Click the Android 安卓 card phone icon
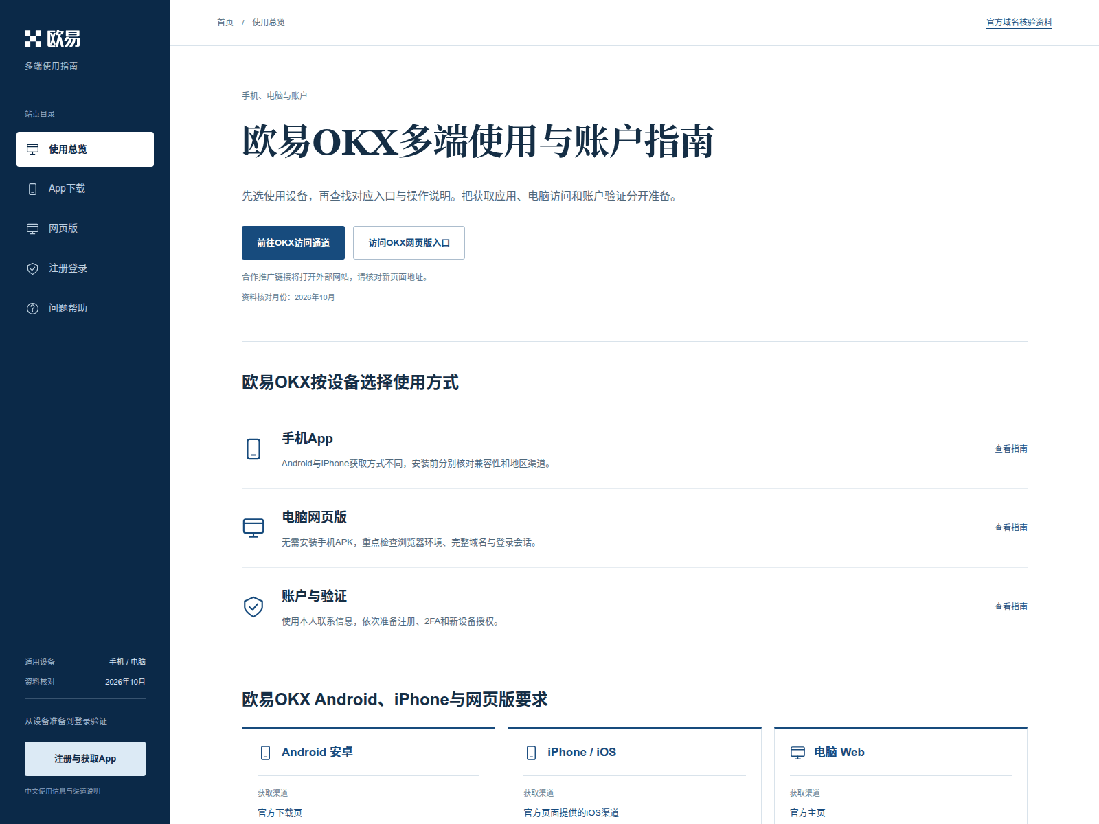 point(266,753)
